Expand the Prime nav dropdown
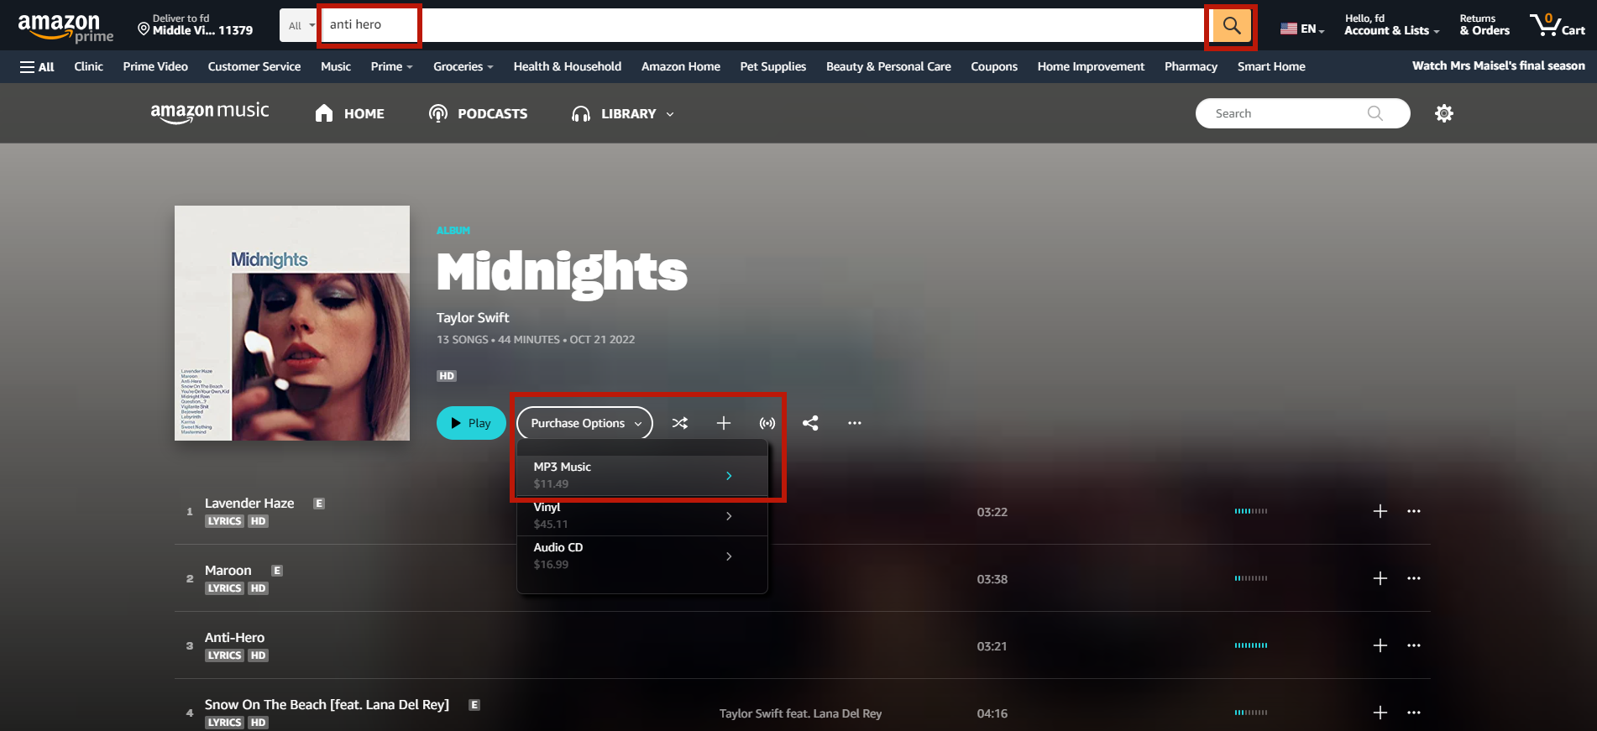Screen dimensions: 1597x731 tap(391, 66)
